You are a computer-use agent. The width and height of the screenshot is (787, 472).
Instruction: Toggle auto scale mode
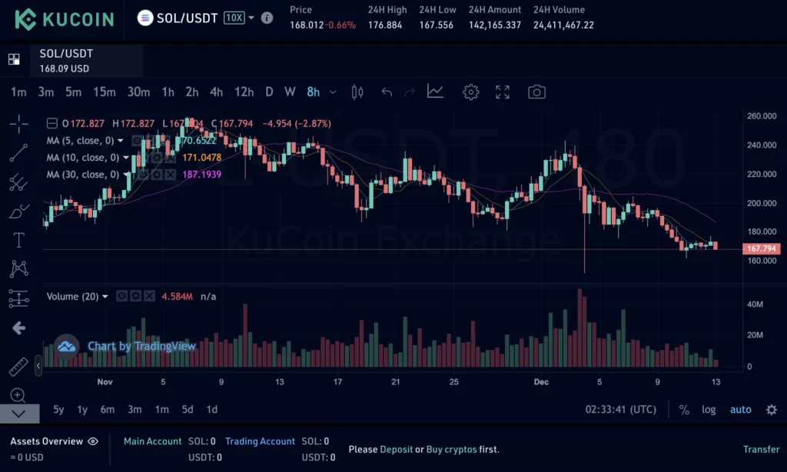(x=740, y=410)
